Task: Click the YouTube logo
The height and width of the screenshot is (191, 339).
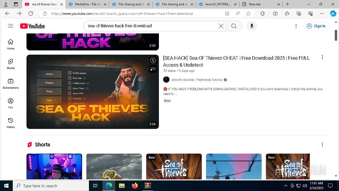Action: (x=33, y=26)
